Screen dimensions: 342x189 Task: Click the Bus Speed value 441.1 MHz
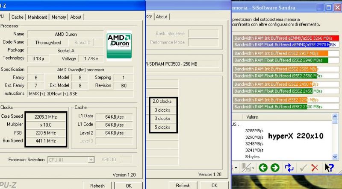point(45,141)
